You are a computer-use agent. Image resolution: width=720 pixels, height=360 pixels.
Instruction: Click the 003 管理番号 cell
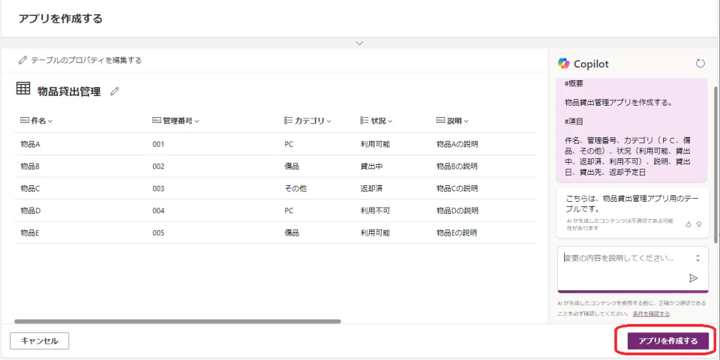click(x=158, y=188)
